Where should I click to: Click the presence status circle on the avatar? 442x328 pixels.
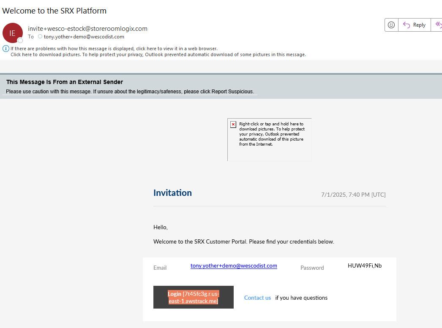(x=20, y=41)
